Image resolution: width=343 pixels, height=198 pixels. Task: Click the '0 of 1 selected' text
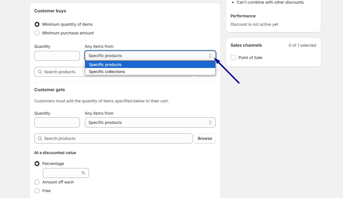click(302, 45)
